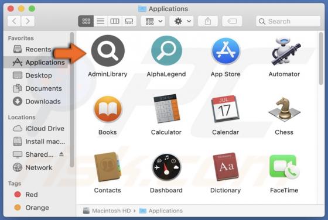The width and height of the screenshot is (328, 220).
Task: Select Applications in the sidebar
Action: [36, 62]
